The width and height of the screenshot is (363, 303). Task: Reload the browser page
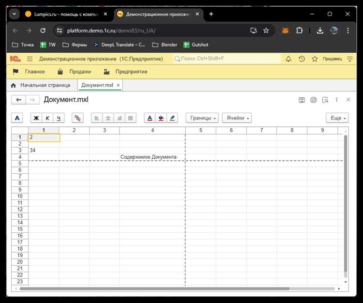coord(43,30)
